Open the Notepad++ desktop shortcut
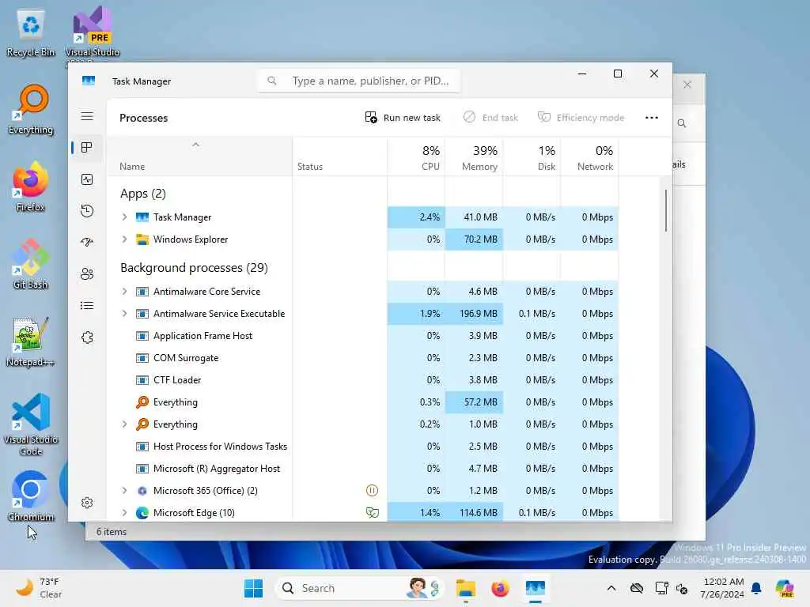This screenshot has height=607, width=810. tap(30, 341)
